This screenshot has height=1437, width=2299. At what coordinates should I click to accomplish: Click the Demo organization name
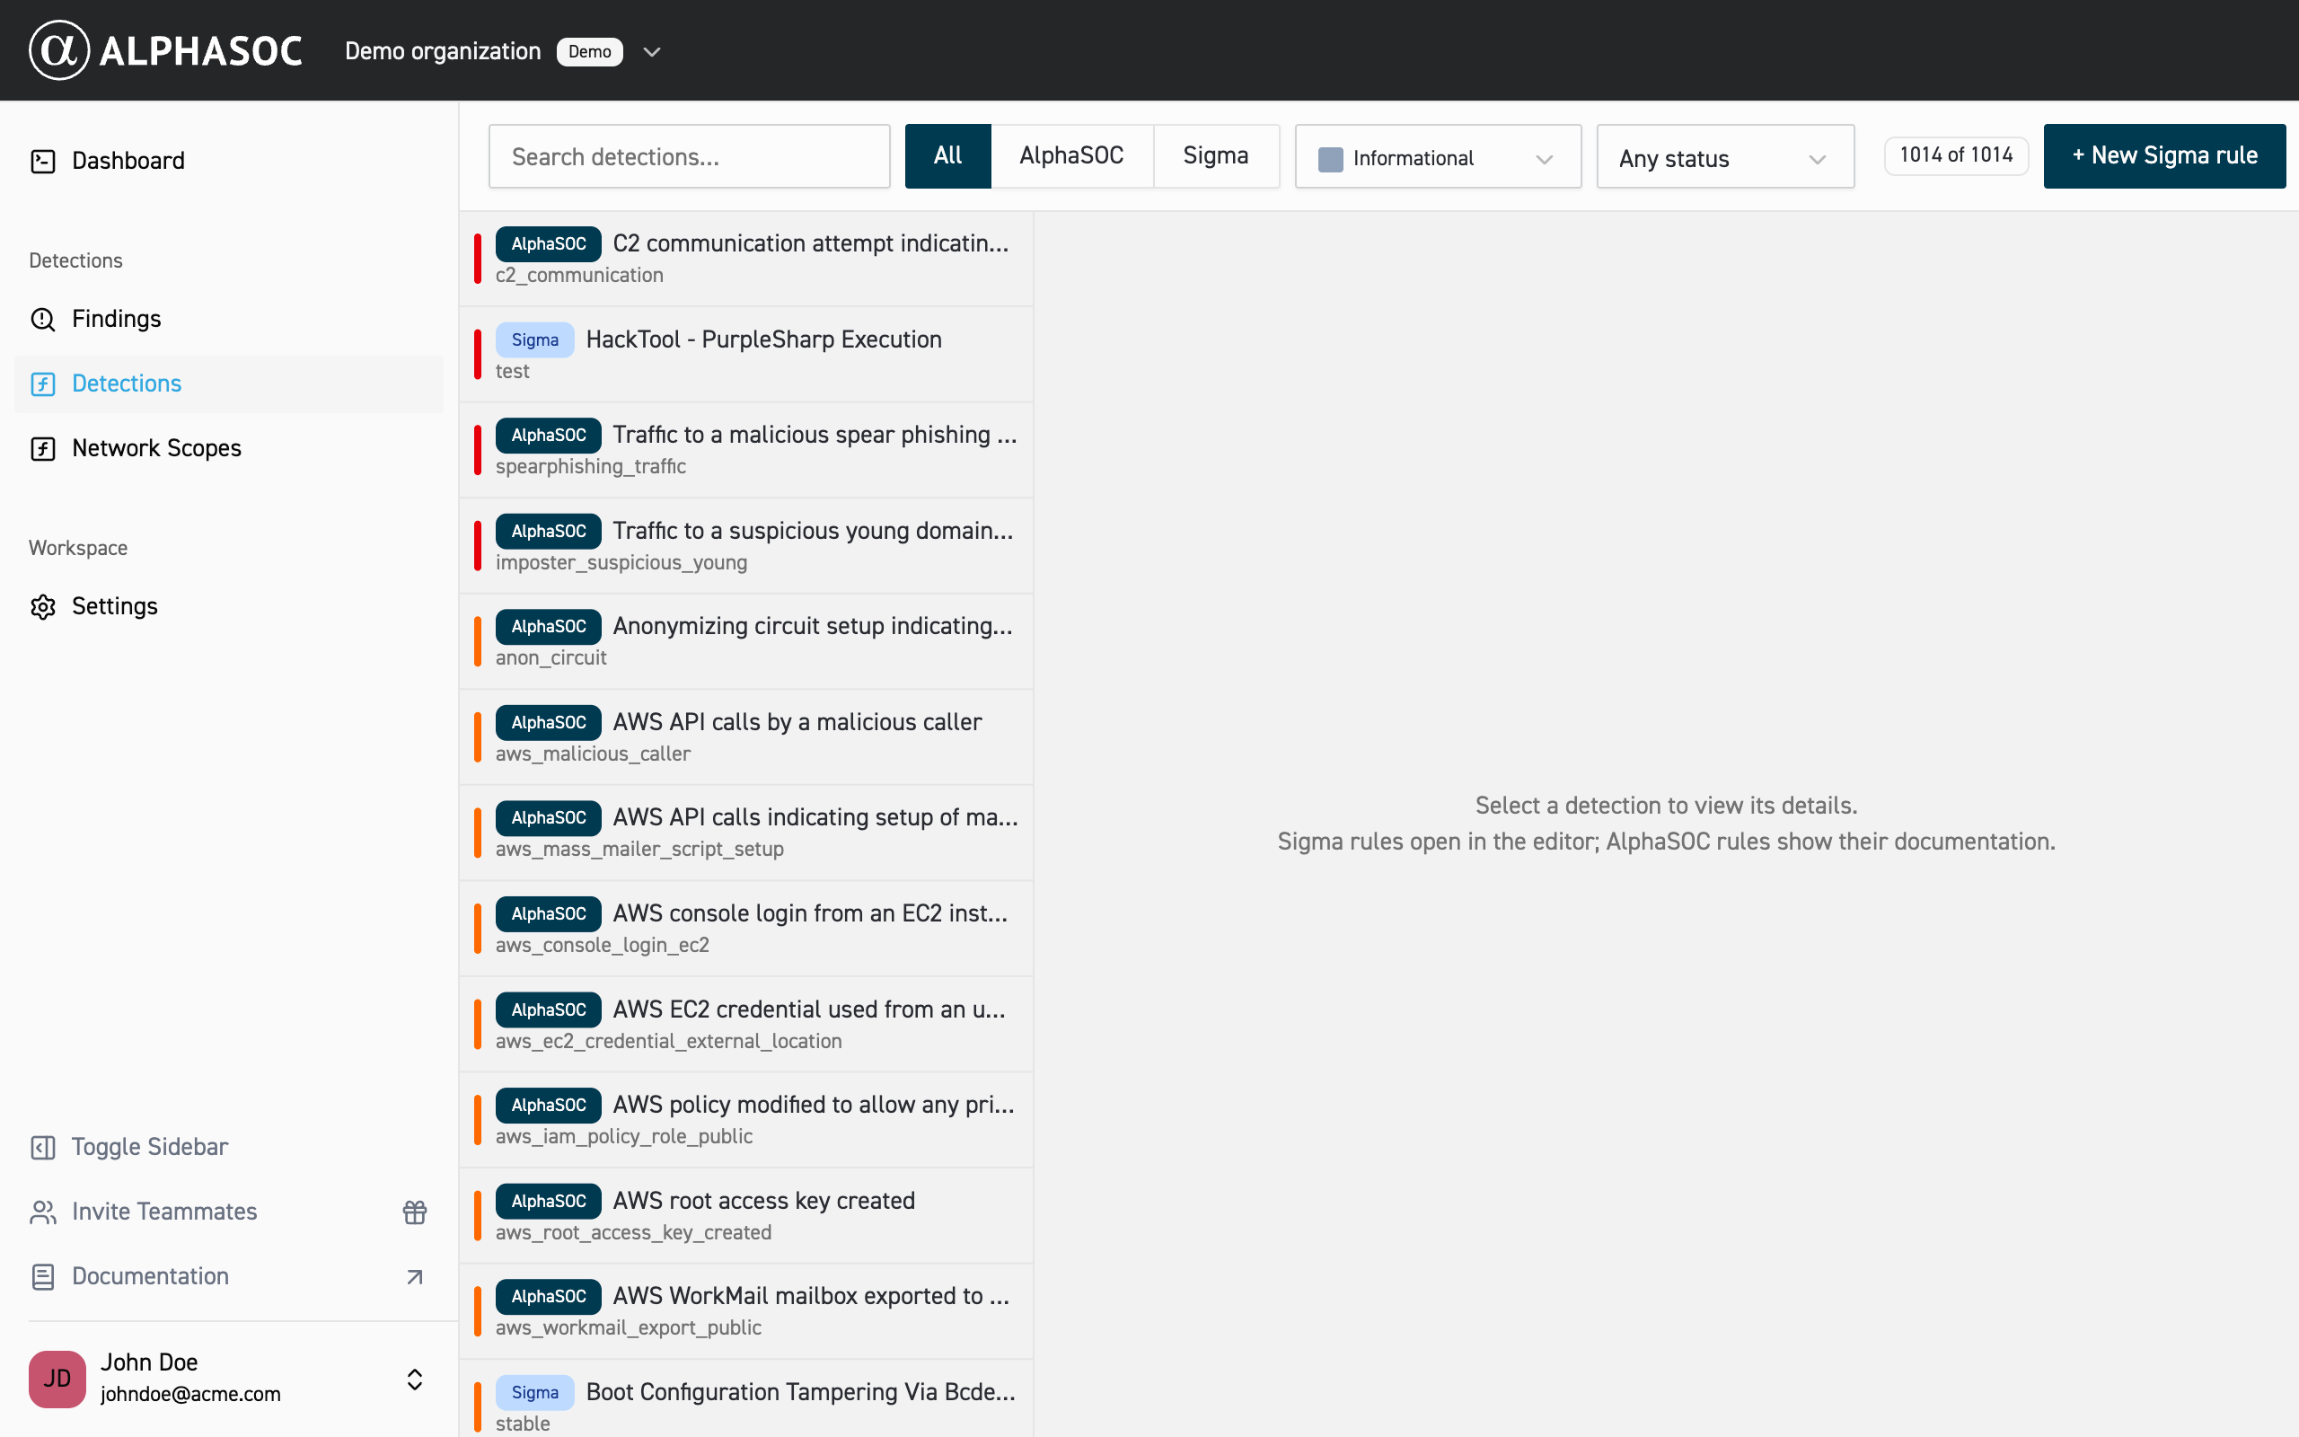point(443,51)
